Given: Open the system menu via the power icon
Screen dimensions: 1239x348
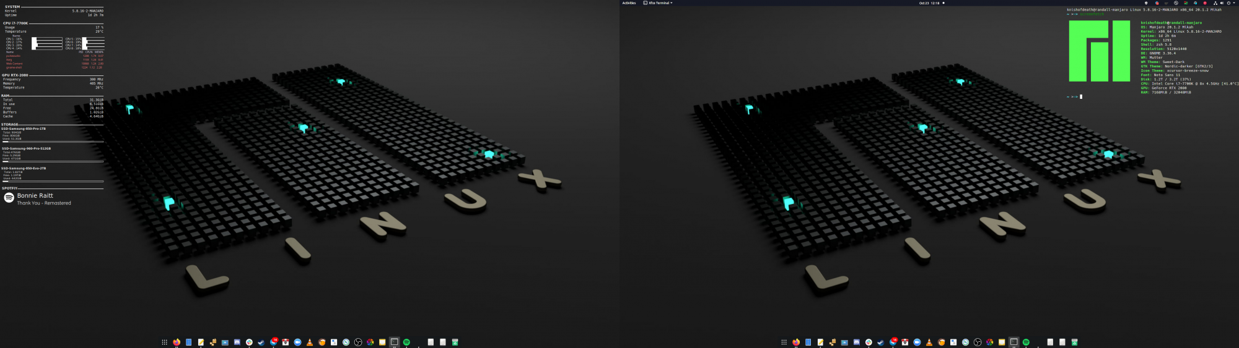Looking at the screenshot, I should point(1228,3).
